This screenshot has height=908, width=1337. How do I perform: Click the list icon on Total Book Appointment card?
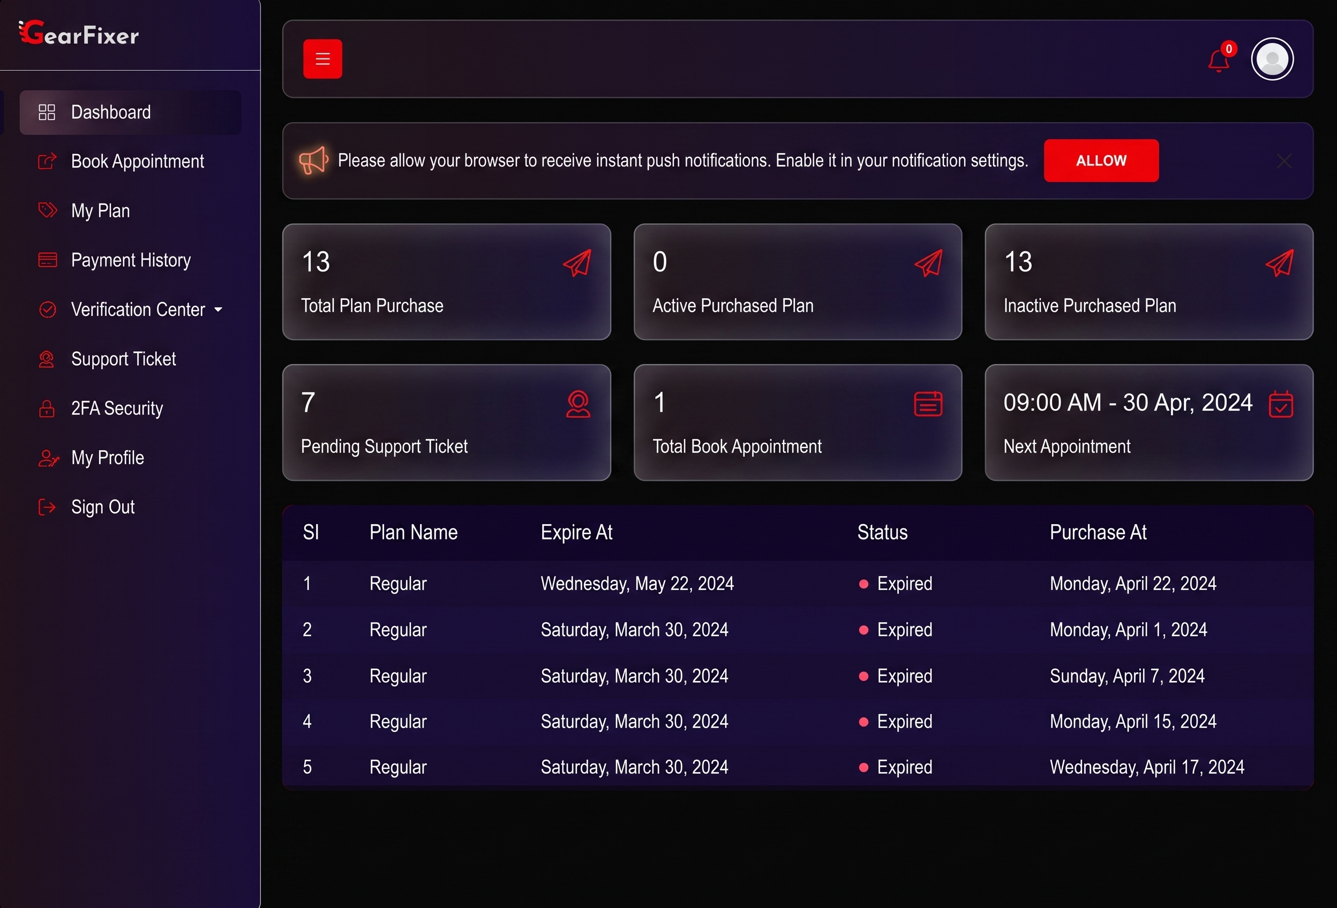(x=928, y=404)
